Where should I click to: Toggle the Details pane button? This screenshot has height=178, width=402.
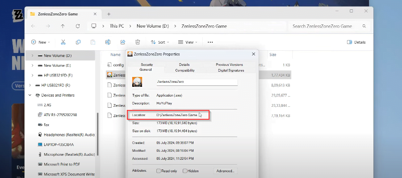pyautogui.click(x=356, y=42)
